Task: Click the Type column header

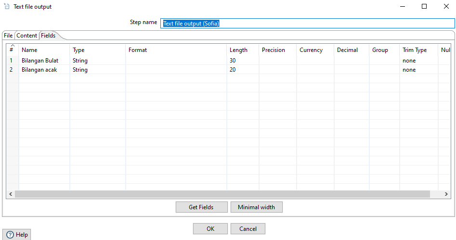Action: coord(98,50)
